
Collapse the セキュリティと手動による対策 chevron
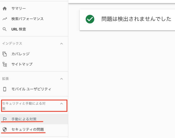tap(62, 104)
